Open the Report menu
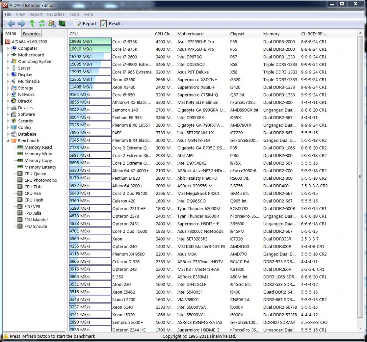The width and height of the screenshot is (367, 342). 36,14
